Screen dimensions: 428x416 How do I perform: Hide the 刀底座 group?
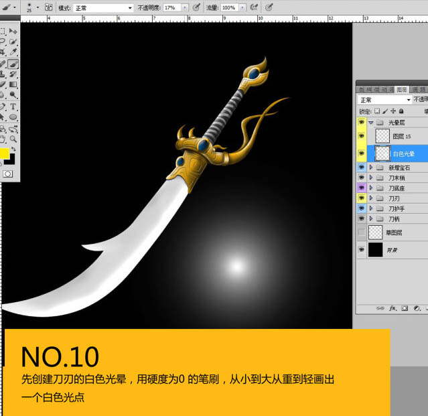pyautogui.click(x=362, y=188)
